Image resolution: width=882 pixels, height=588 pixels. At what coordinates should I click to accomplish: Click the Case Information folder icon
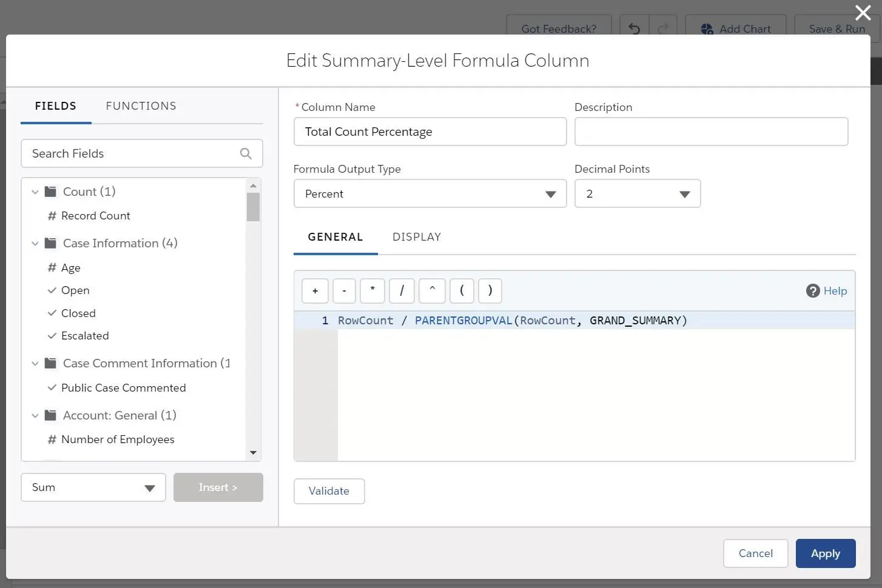[x=51, y=243]
